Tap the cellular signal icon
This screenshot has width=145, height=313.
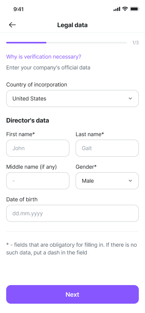click(117, 9)
